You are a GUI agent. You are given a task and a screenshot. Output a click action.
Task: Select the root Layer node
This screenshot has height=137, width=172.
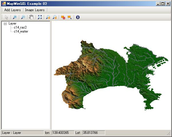coord(12,23)
